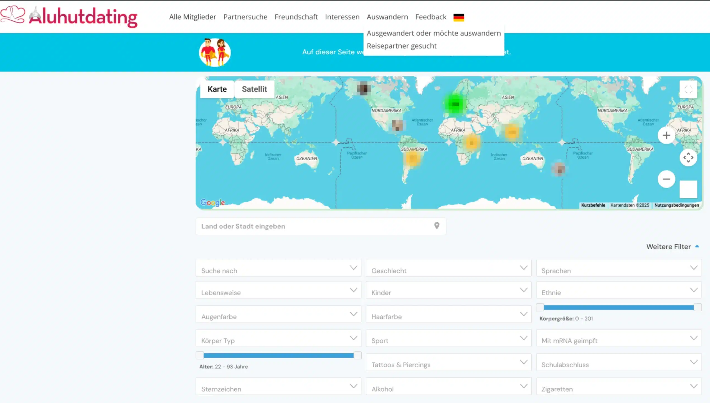Select Reisepartner gesucht menu entry
The width and height of the screenshot is (710, 403).
(401, 46)
